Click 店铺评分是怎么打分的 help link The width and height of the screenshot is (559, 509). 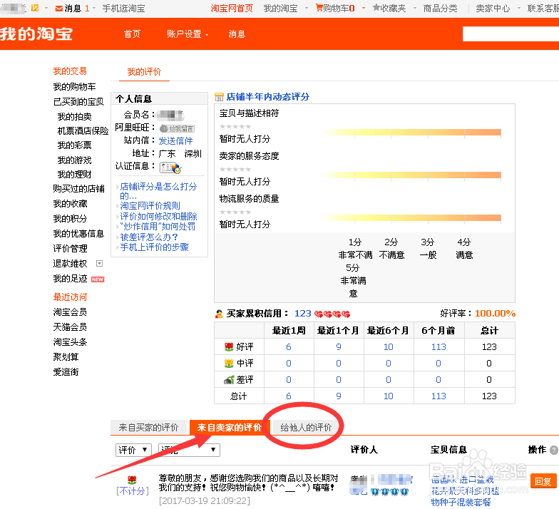point(158,191)
